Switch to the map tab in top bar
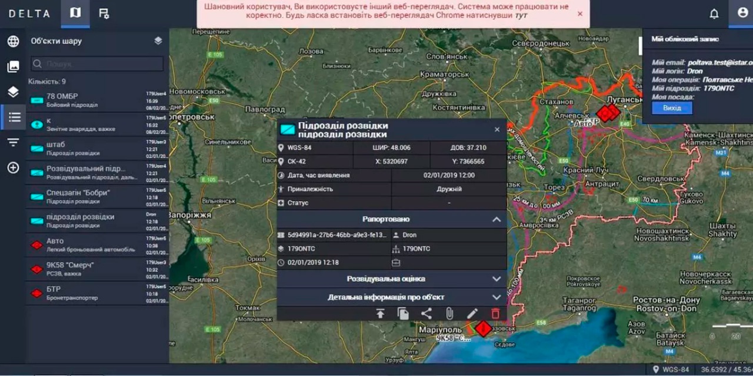The width and height of the screenshot is (753, 376). [75, 13]
